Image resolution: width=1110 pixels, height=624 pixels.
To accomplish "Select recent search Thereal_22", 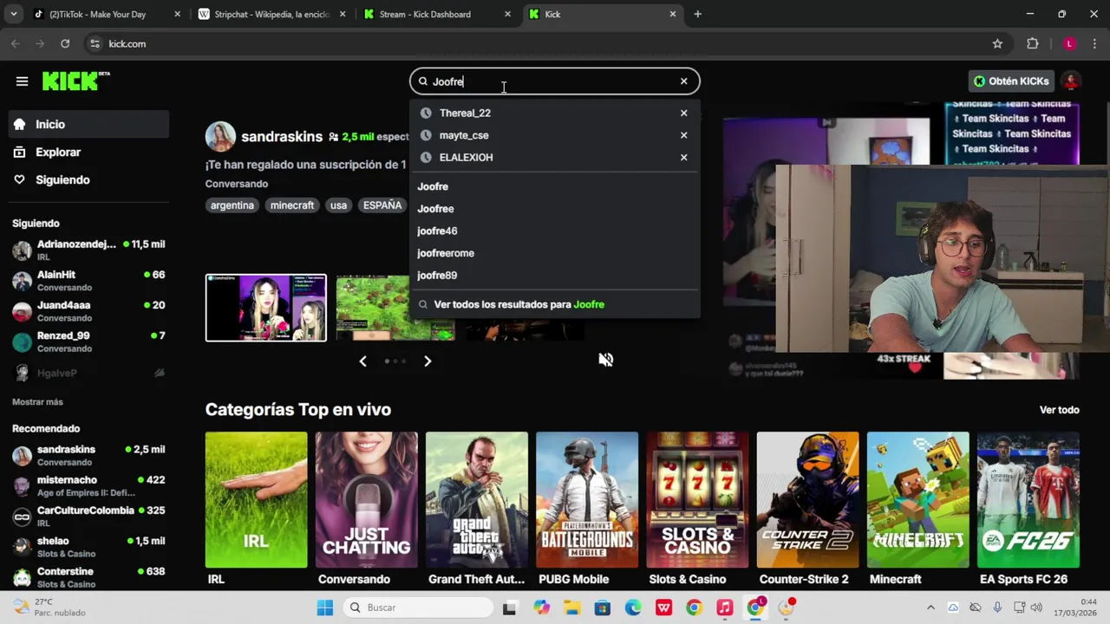I will click(x=465, y=113).
